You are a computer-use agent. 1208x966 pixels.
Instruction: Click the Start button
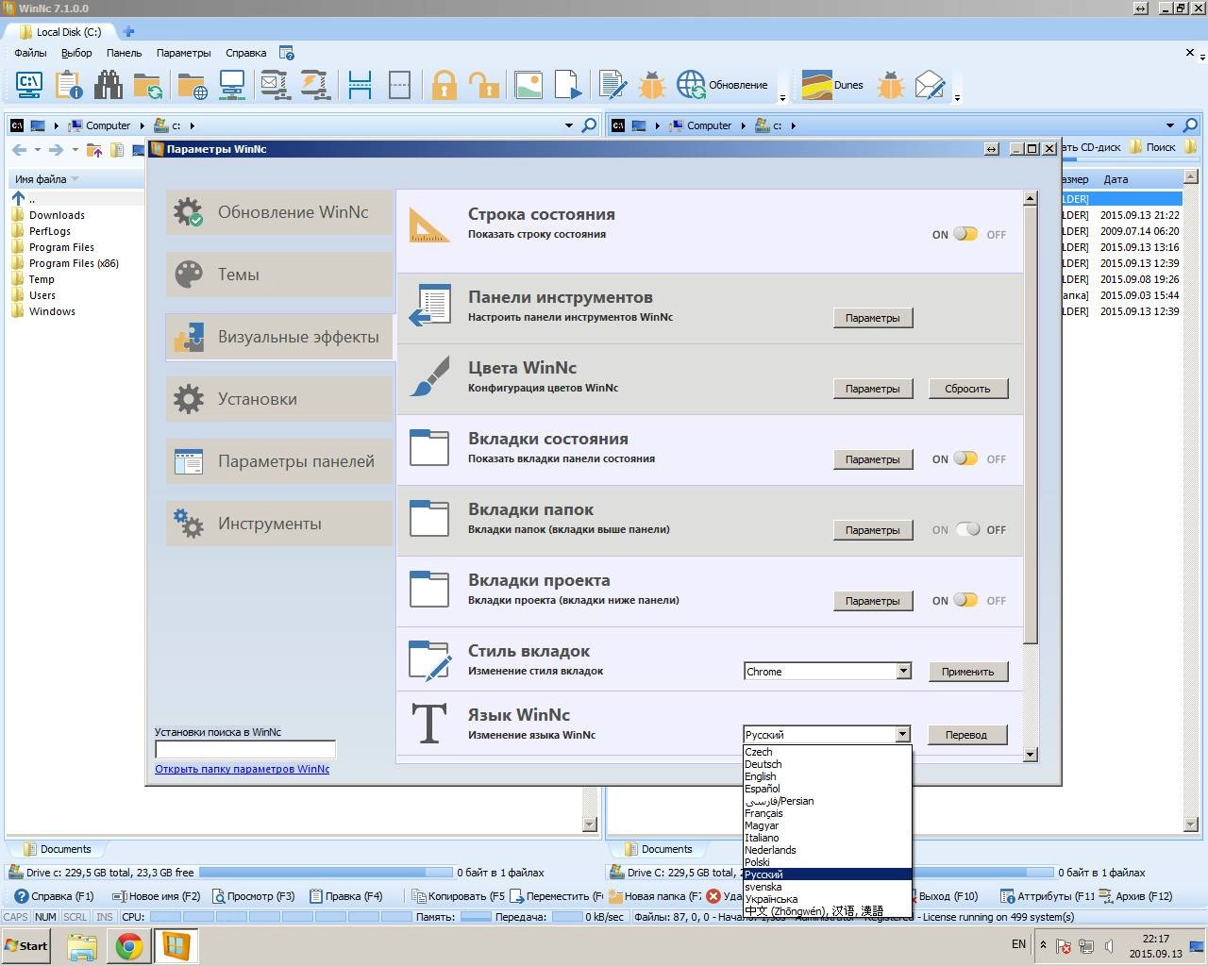coord(25,945)
